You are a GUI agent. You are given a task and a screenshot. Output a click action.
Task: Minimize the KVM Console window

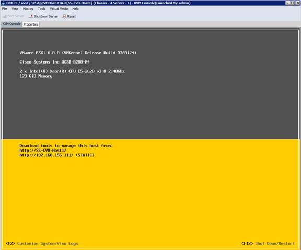point(287,3)
